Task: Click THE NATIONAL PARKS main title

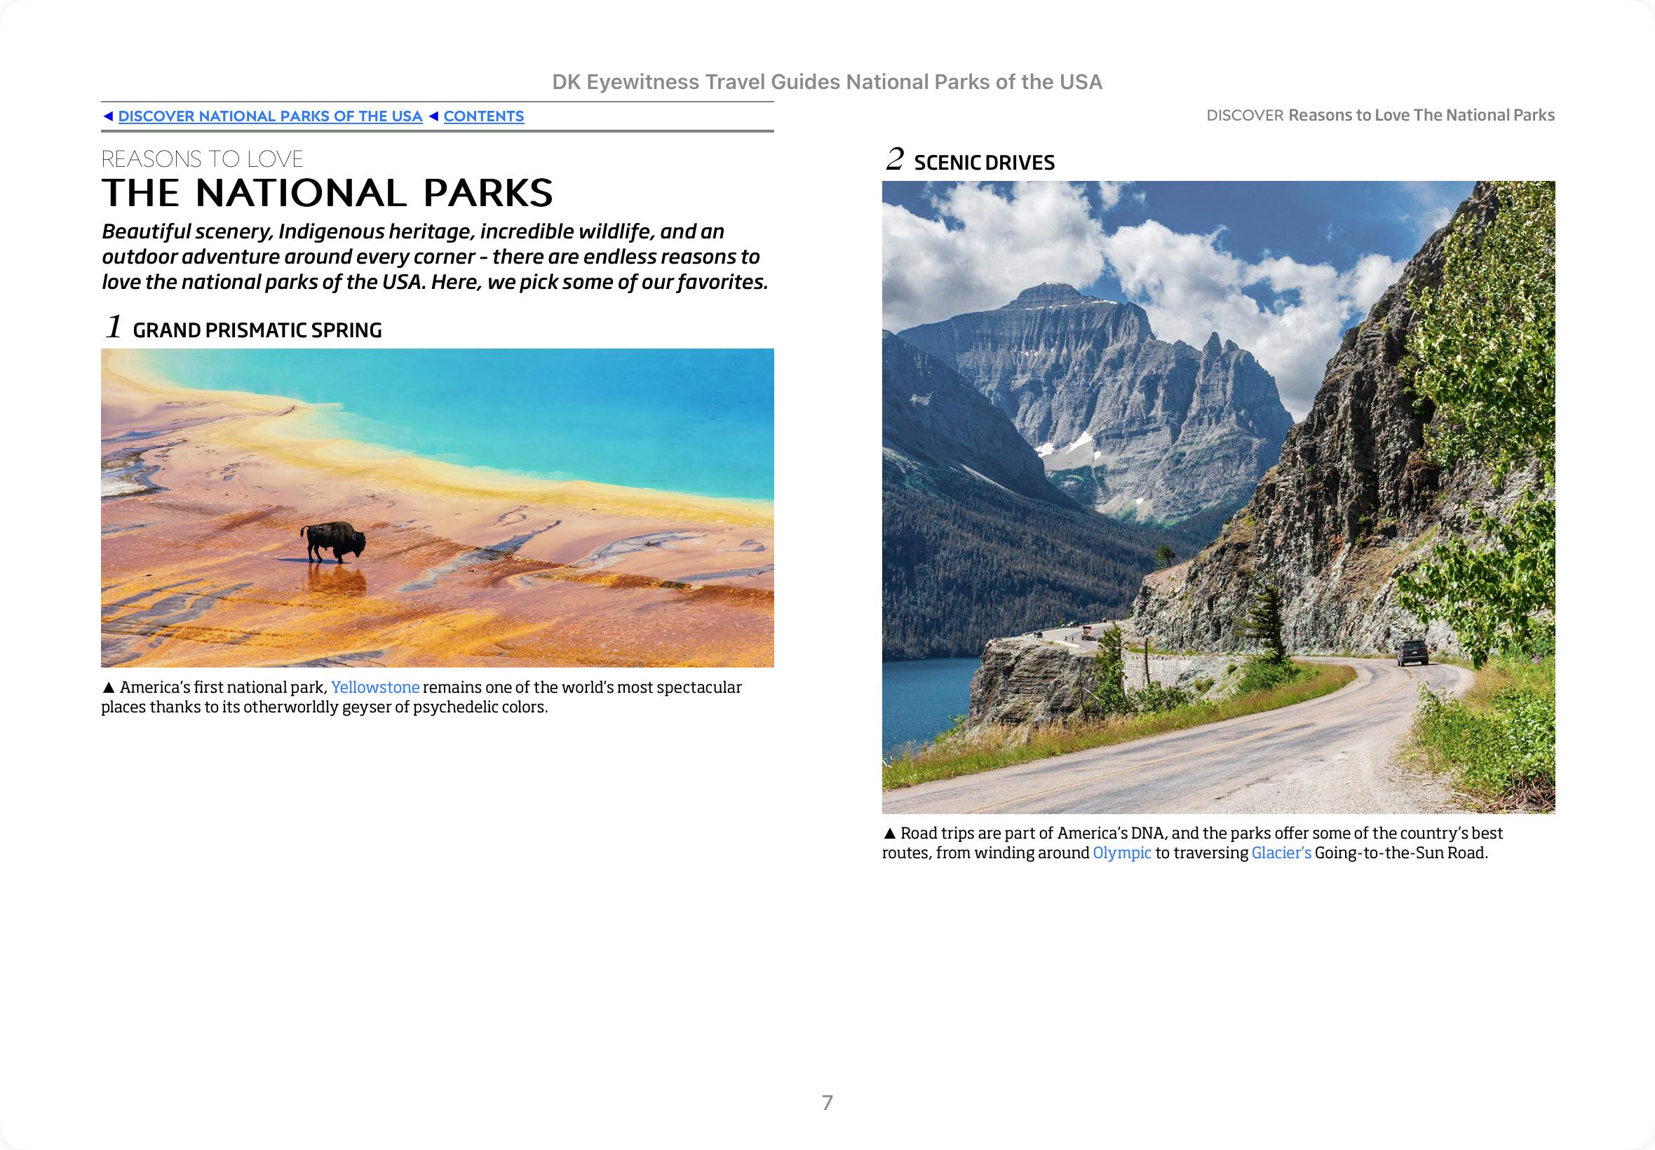Action: coord(327,193)
